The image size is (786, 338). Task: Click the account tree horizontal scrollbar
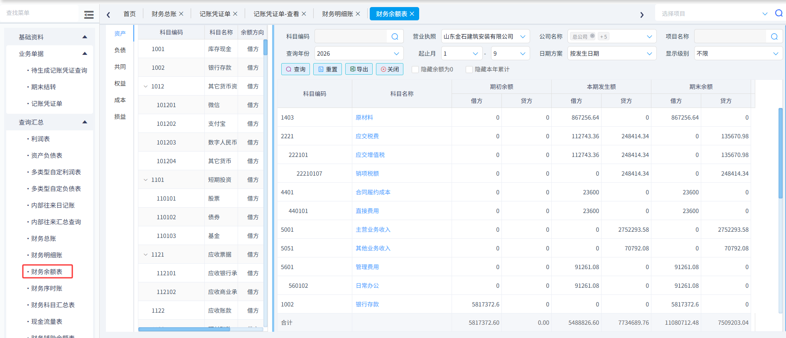[x=184, y=329]
